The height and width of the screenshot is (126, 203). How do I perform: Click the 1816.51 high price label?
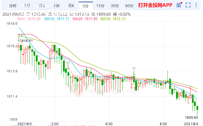26,41
